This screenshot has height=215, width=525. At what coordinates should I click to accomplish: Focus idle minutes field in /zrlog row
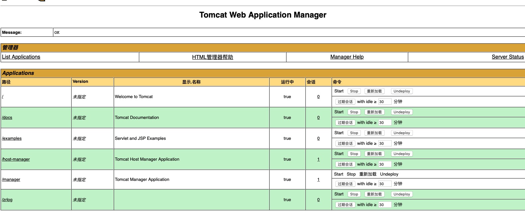click(x=385, y=205)
